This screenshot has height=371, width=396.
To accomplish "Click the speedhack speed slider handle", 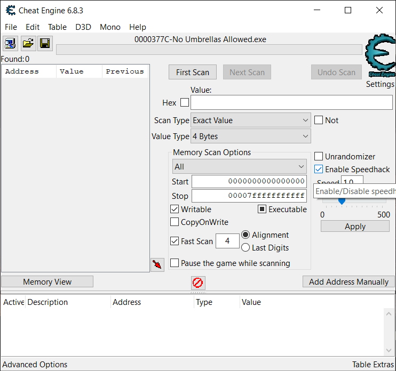I will [342, 201].
